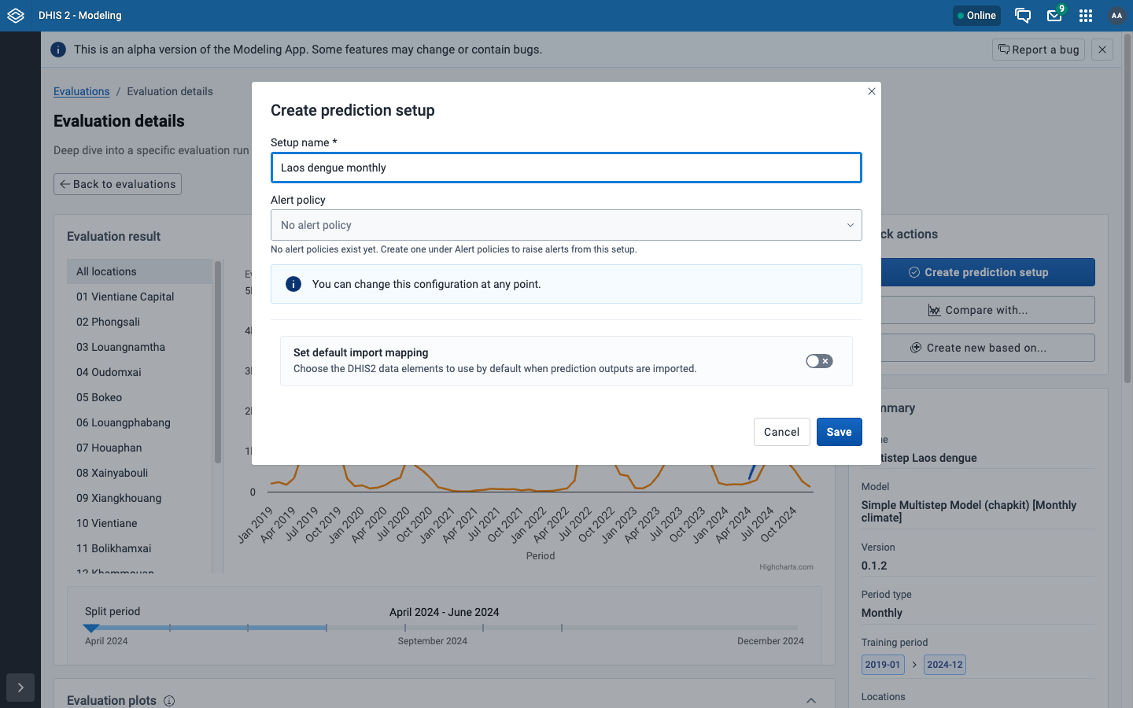The height and width of the screenshot is (708, 1133).
Task: Select 03 Louangnamtha location
Action: point(139,347)
